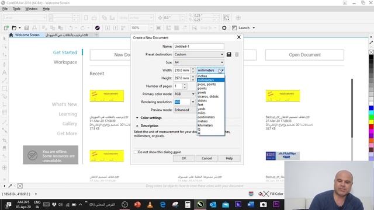This screenshot has height=210, width=374.
Task: Open VLC media player from taskbar
Action: tap(150, 204)
